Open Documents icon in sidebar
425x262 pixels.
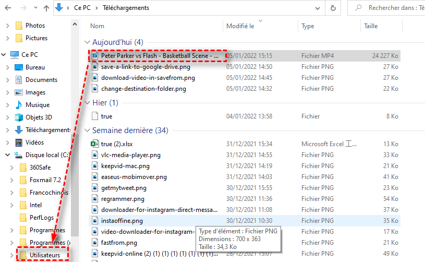click(x=19, y=80)
